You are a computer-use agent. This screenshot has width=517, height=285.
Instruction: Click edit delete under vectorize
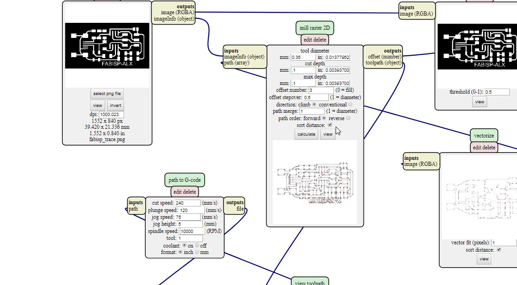pos(484,148)
